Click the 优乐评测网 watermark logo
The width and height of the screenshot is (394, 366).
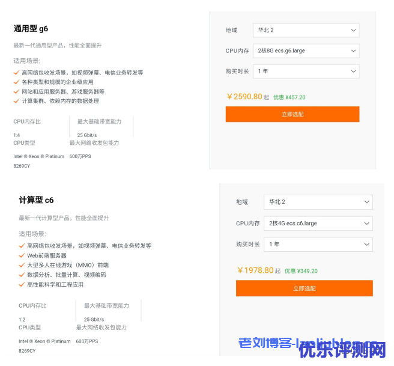[x=342, y=350]
